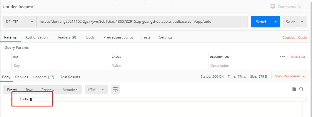Image resolution: width=312 pixels, height=117 pixels.
Task: Open the Comments speech bubble icon
Action: pyautogui.click(x=273, y=7)
